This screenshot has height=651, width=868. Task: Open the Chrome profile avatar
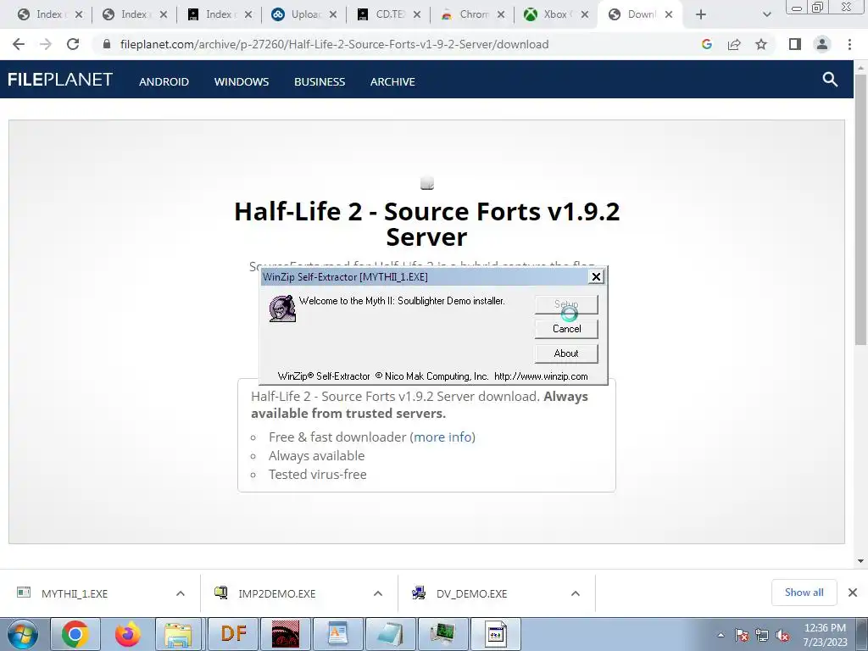click(x=822, y=44)
